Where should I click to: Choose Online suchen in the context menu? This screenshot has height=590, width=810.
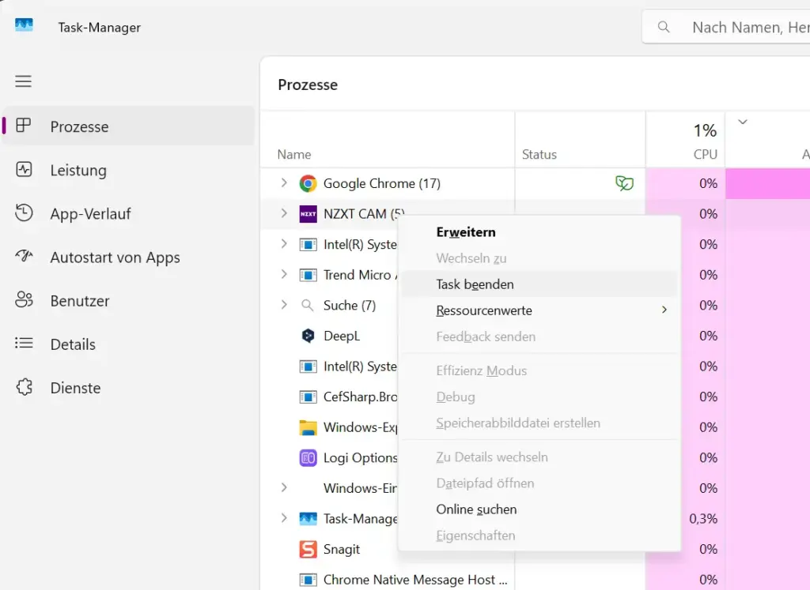(x=539, y=509)
